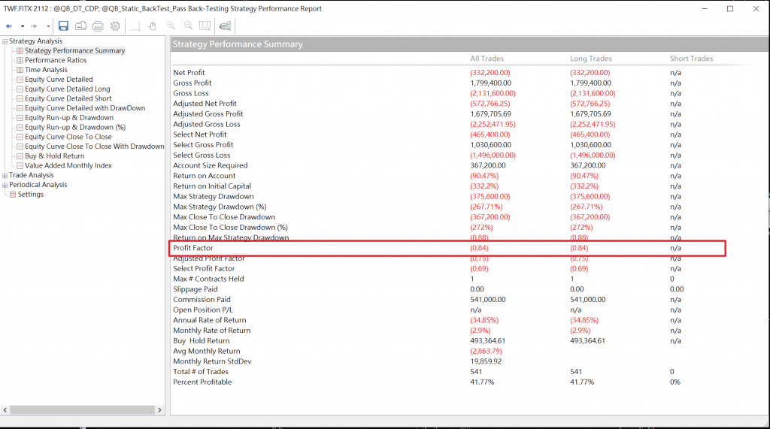Click the chart stack icon in toolbar

(x=224, y=26)
